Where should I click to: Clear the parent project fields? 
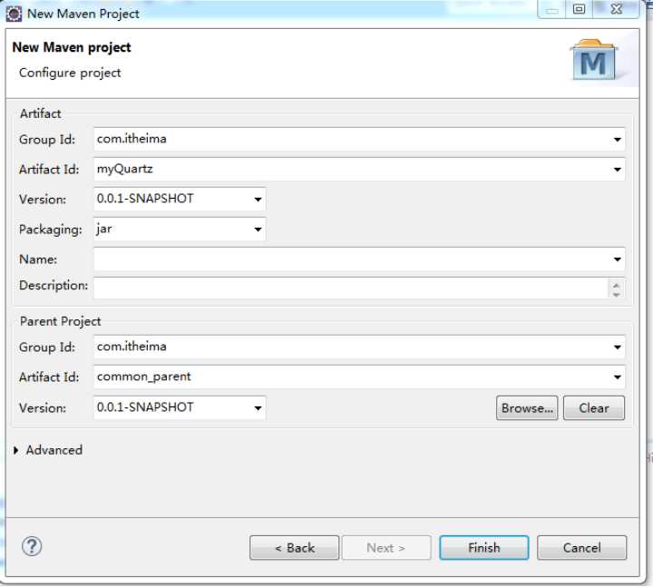coord(594,408)
